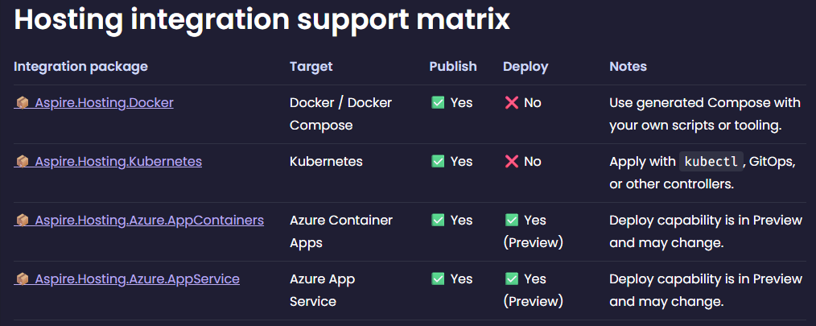Click green Deploy checkmark for Azure Container Apps

[x=512, y=221]
